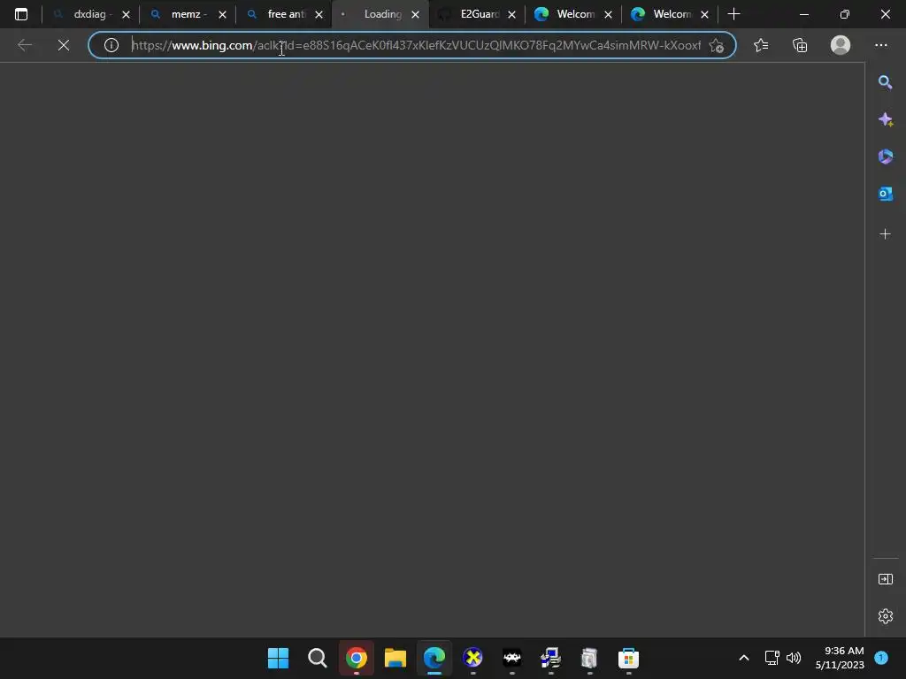
Task: Close the E2Guard tab
Action: pyautogui.click(x=512, y=14)
